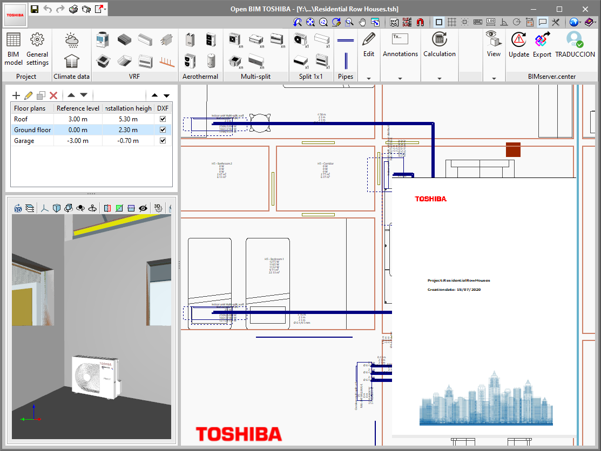Click the layers stack icon in 3D panel
The width and height of the screenshot is (601, 451).
click(x=30, y=208)
